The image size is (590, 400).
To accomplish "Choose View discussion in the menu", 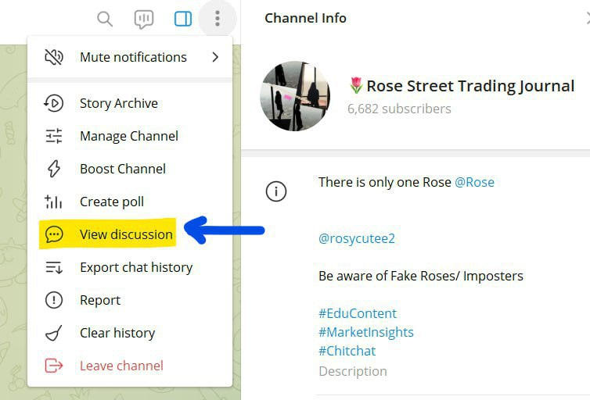I will tap(125, 234).
